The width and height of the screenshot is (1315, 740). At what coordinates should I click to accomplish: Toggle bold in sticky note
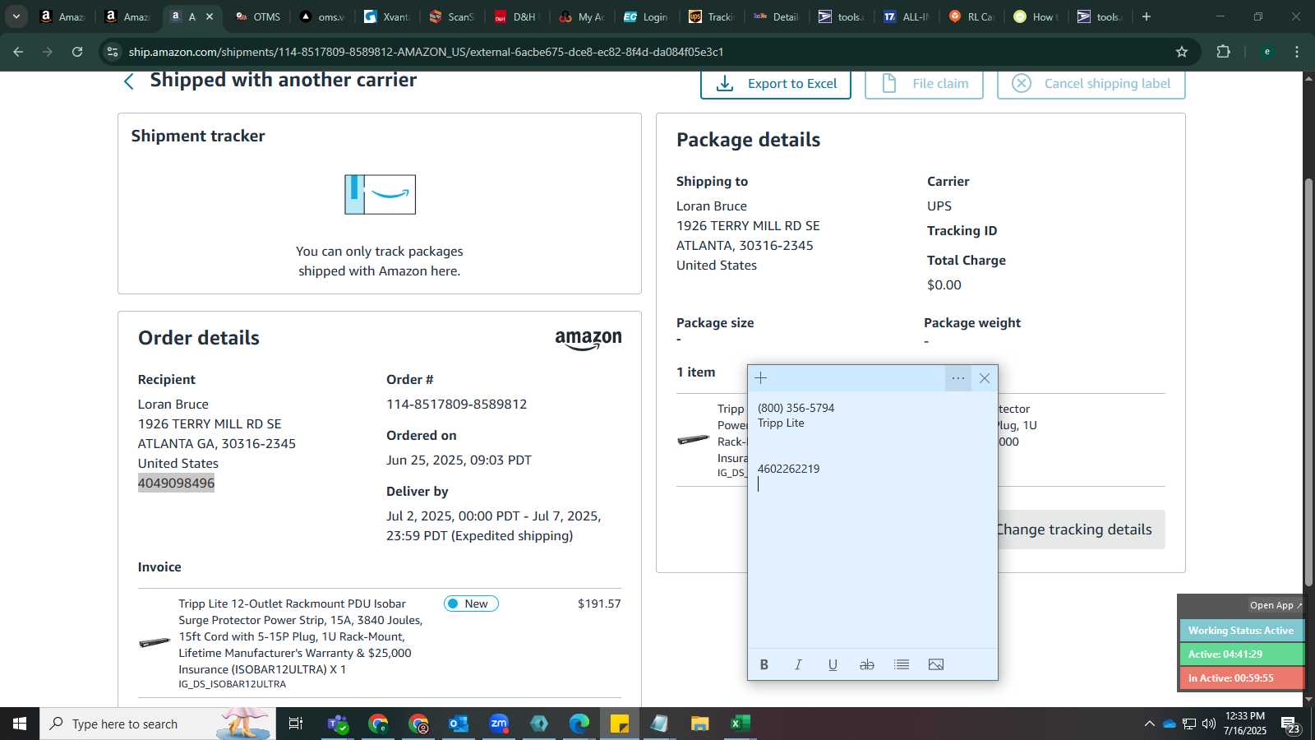pos(764,664)
